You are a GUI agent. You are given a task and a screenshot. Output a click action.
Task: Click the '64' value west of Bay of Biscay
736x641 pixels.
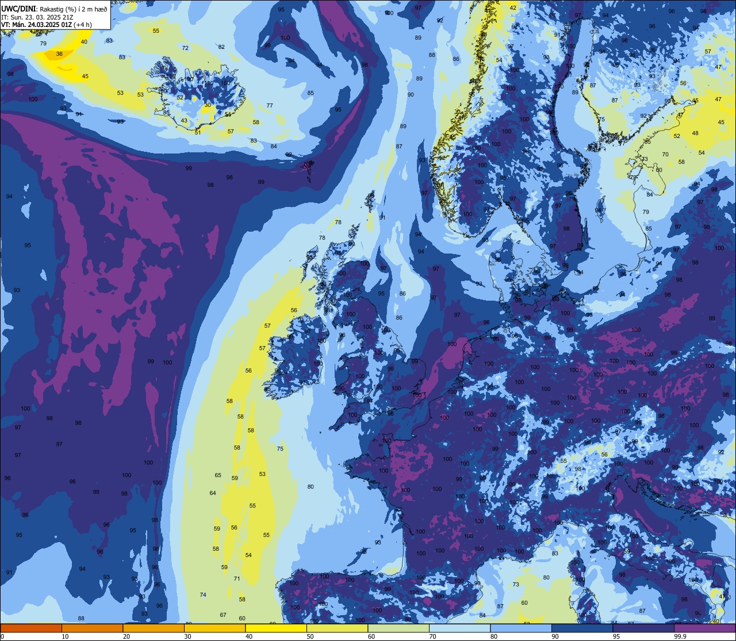[x=213, y=493]
